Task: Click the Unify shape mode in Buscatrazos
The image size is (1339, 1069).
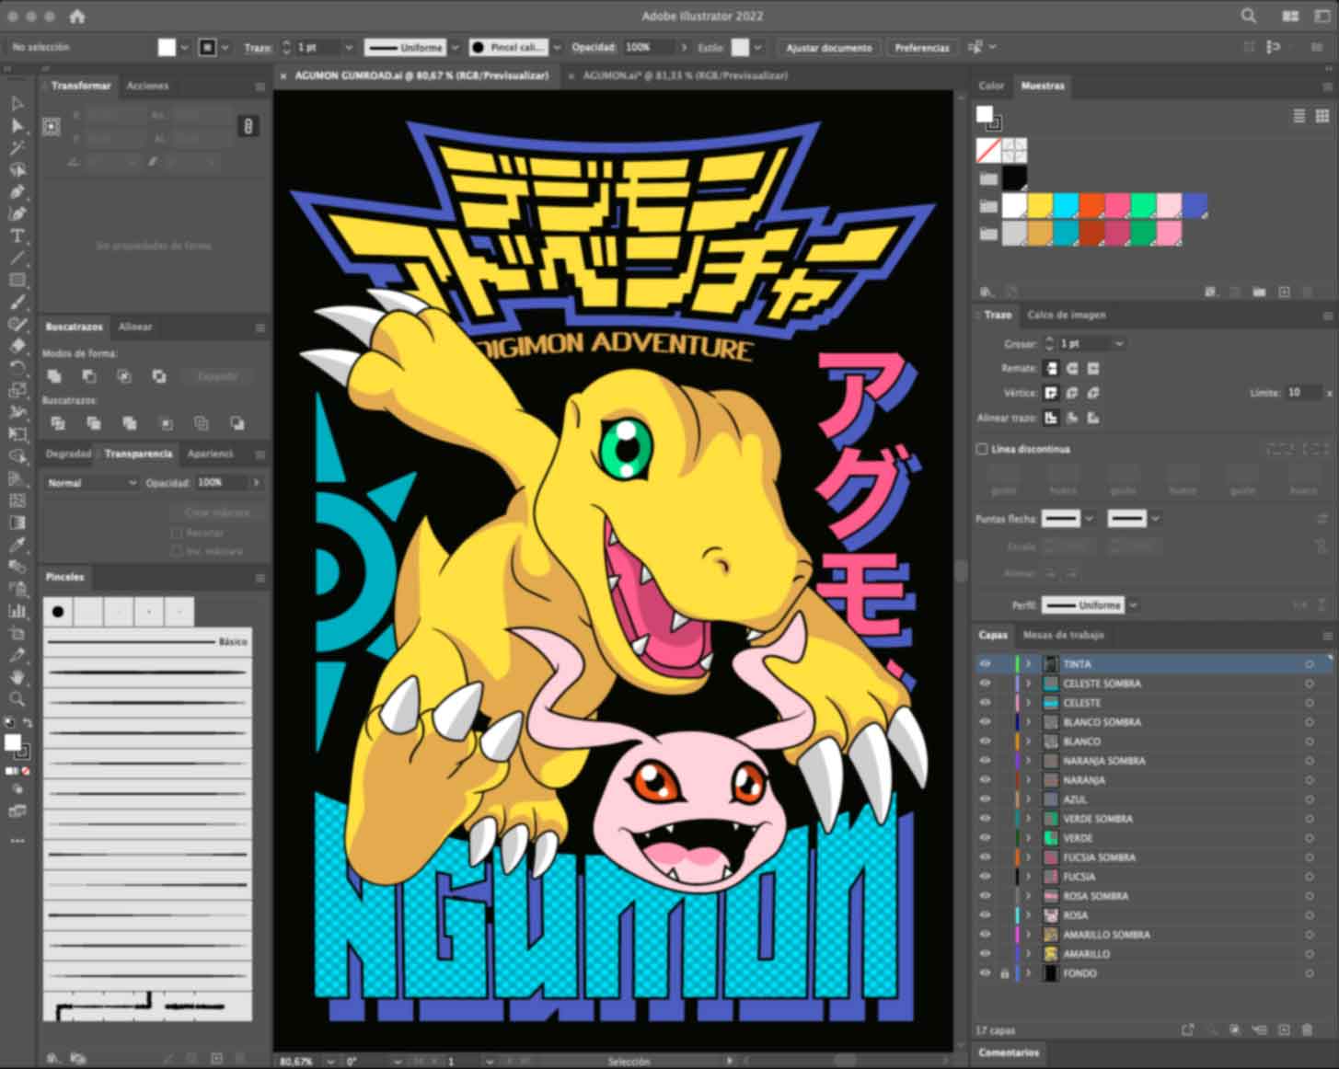Action: pyautogui.click(x=55, y=375)
